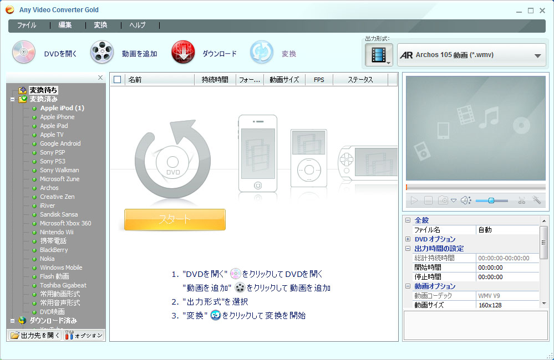Open the output format film strip icon
This screenshot has width=554, height=360.
[x=379, y=55]
